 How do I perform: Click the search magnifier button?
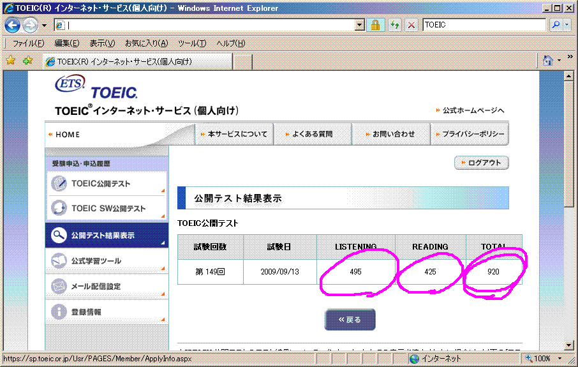pyautogui.click(x=556, y=25)
